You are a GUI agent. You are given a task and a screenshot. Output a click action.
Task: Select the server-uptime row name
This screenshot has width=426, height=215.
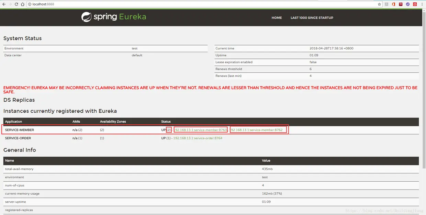tap(15, 202)
